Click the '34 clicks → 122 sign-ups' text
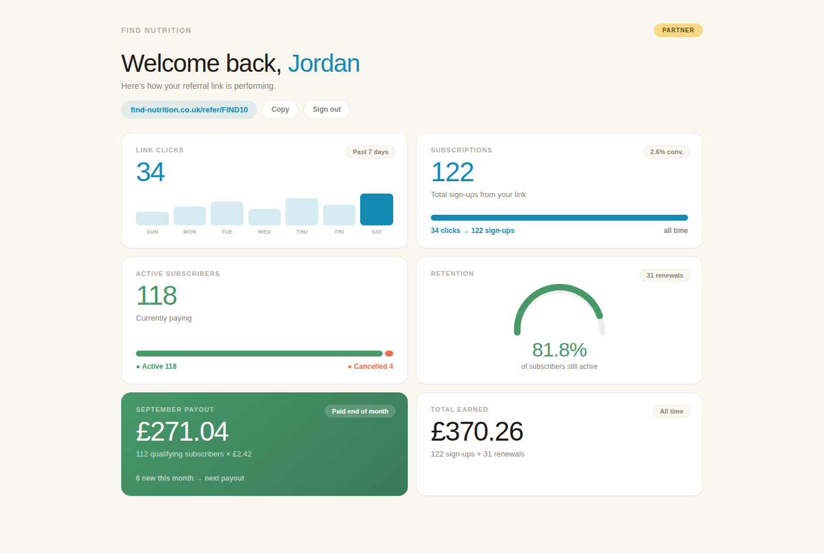The height and width of the screenshot is (553, 824). coord(473,231)
